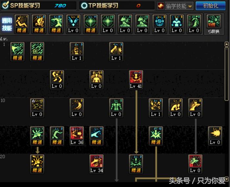Open the 偷学技能 dropdown
The image size is (230, 187).
pyautogui.click(x=175, y=6)
